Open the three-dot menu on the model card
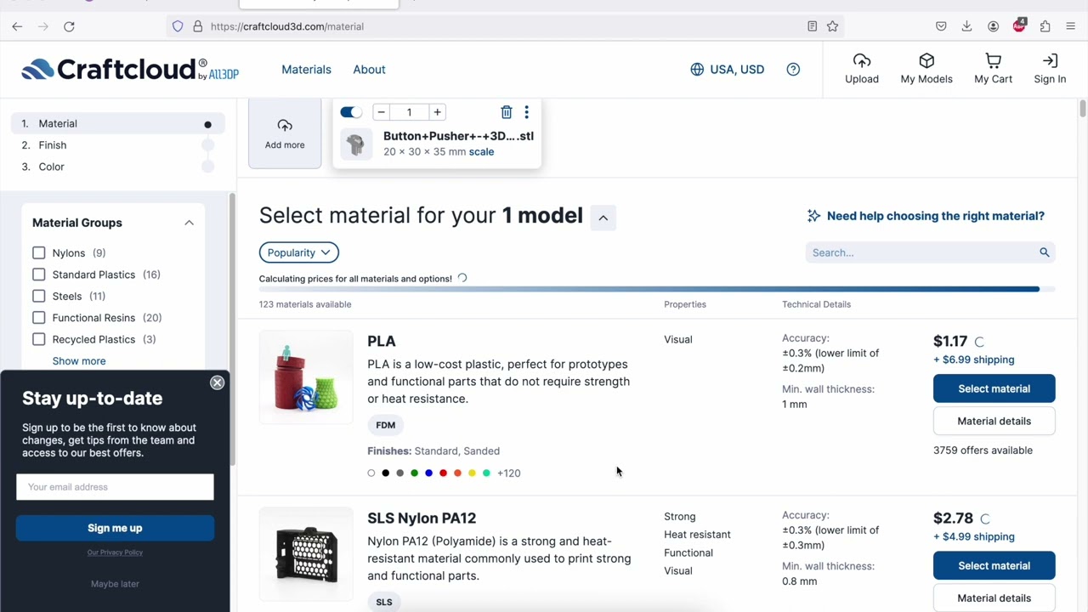The height and width of the screenshot is (612, 1088). (526, 112)
